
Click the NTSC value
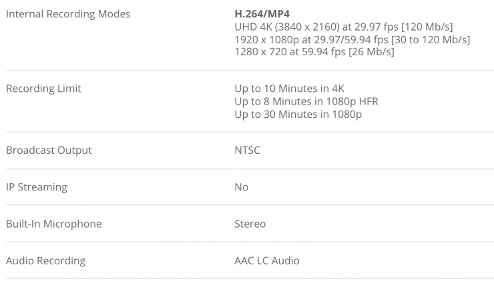pos(248,150)
